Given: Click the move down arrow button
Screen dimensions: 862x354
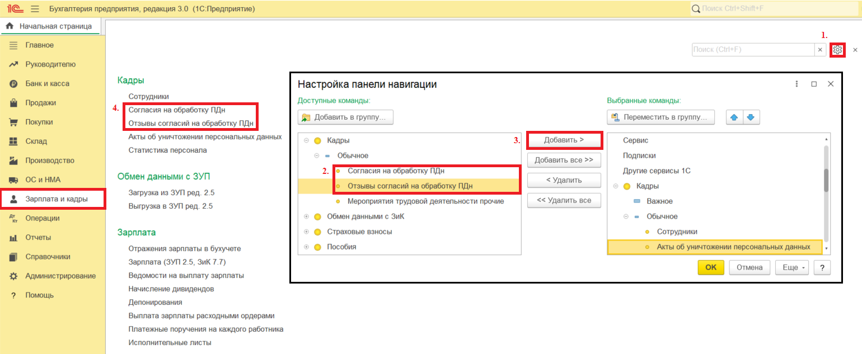Looking at the screenshot, I should pyautogui.click(x=751, y=117).
